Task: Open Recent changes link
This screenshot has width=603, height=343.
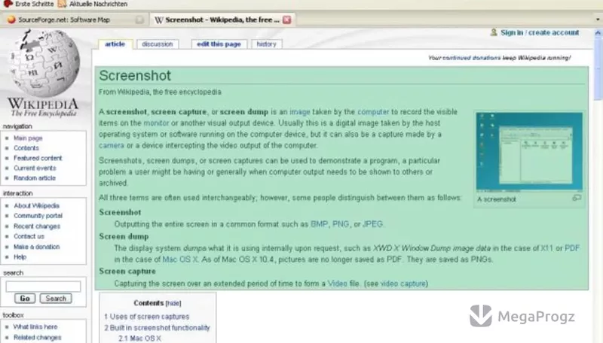Action: pyautogui.click(x=37, y=226)
